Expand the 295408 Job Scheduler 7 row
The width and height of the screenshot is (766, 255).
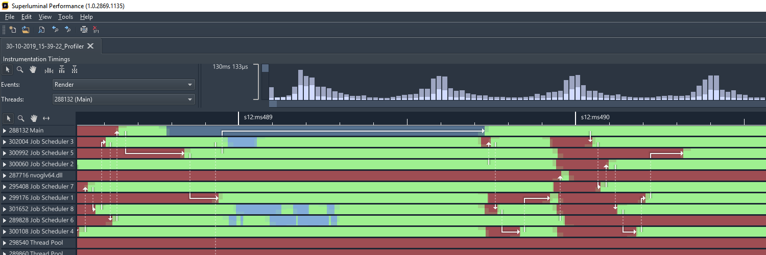[5, 187]
